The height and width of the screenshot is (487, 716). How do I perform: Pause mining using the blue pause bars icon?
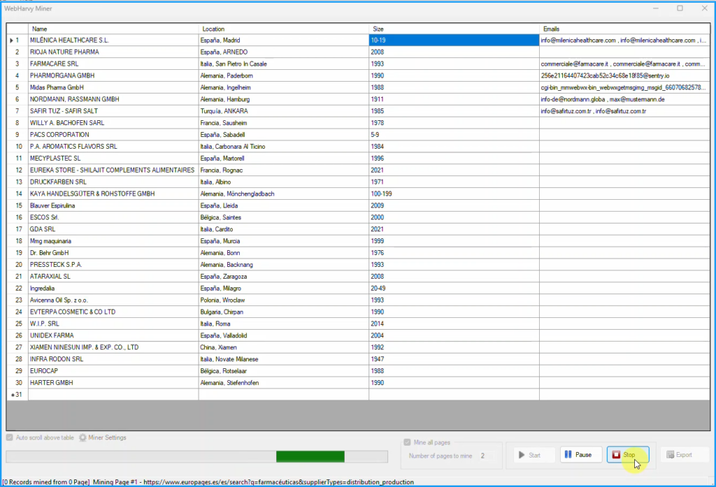click(569, 454)
